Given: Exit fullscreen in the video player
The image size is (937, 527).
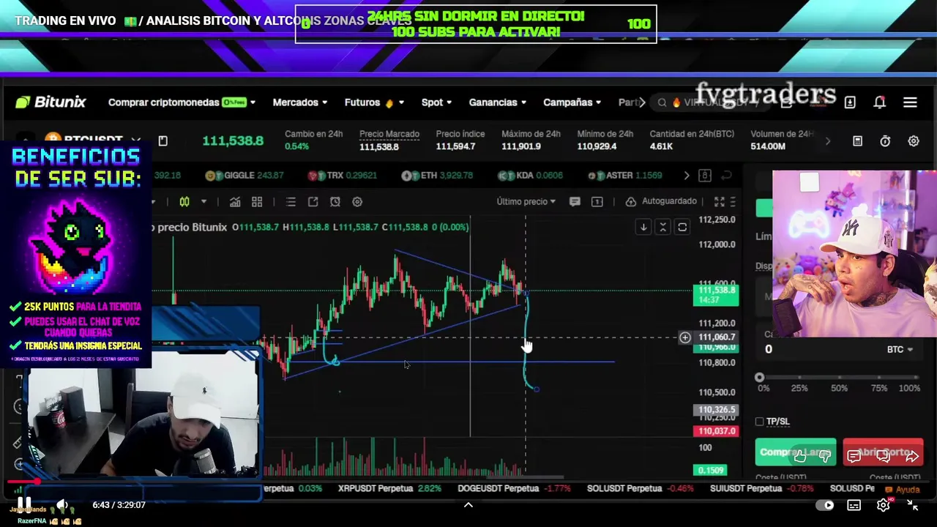Looking at the screenshot, I should (x=912, y=505).
